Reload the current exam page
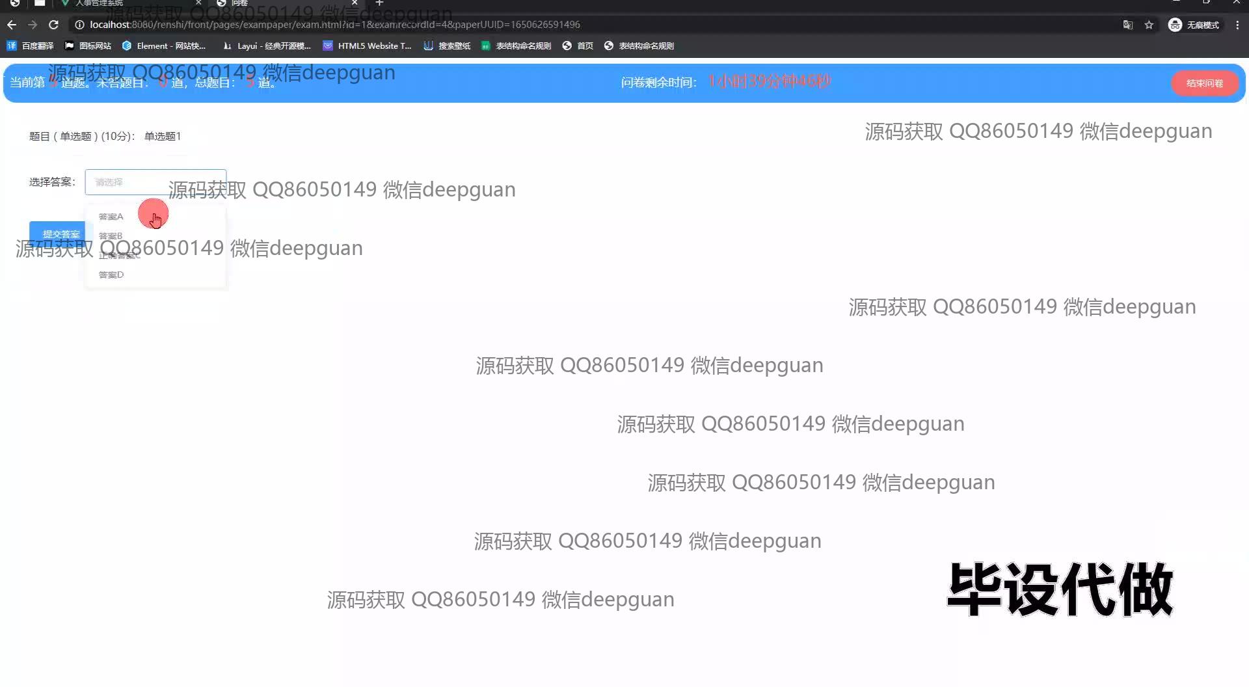 pyautogui.click(x=54, y=25)
